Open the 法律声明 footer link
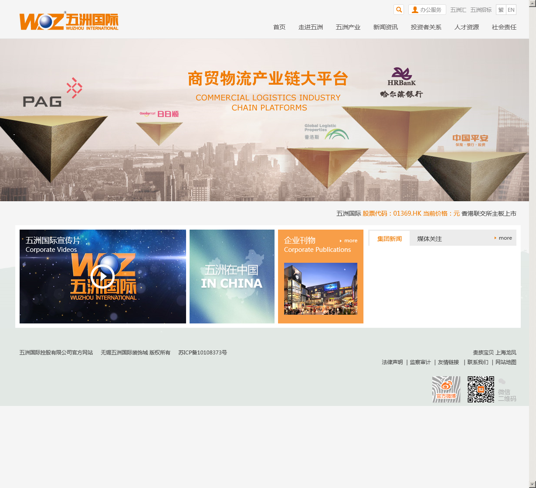 (x=392, y=362)
